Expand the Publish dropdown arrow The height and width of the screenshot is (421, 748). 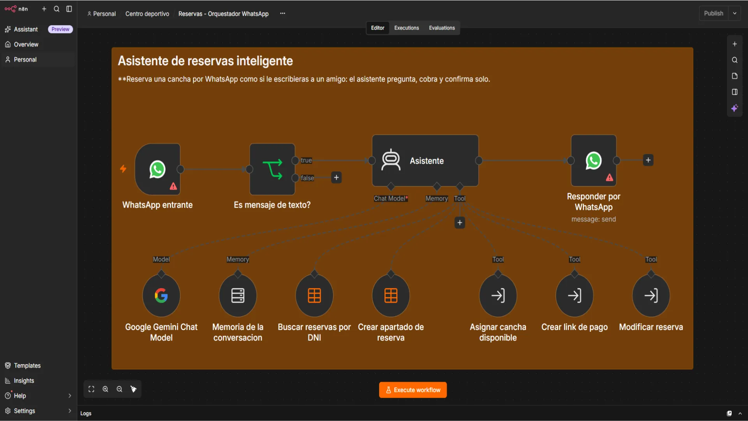[735, 13]
